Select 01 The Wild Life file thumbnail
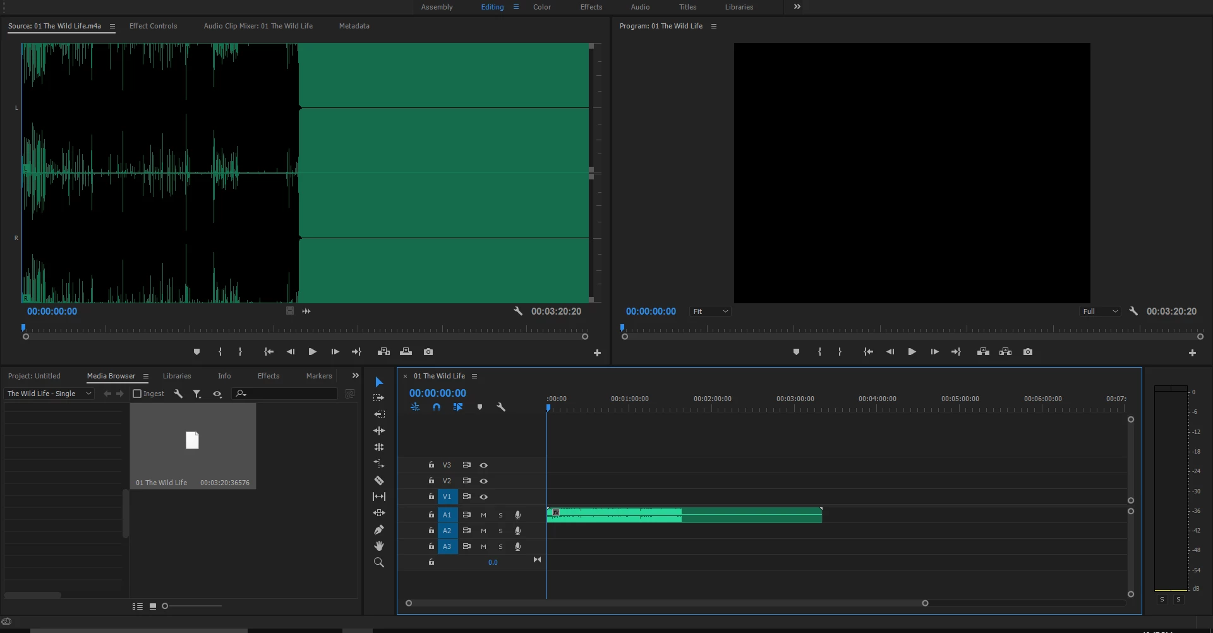This screenshot has height=633, width=1213. pos(193,446)
